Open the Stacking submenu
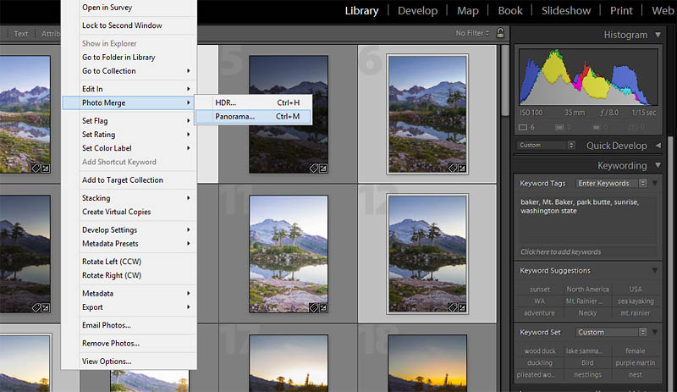This screenshot has height=392, width=677. (x=129, y=198)
